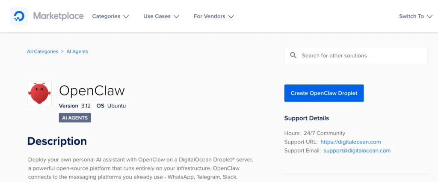Expand the For Vendors menu
Viewport: 438px width, 182px height.
[214, 16]
